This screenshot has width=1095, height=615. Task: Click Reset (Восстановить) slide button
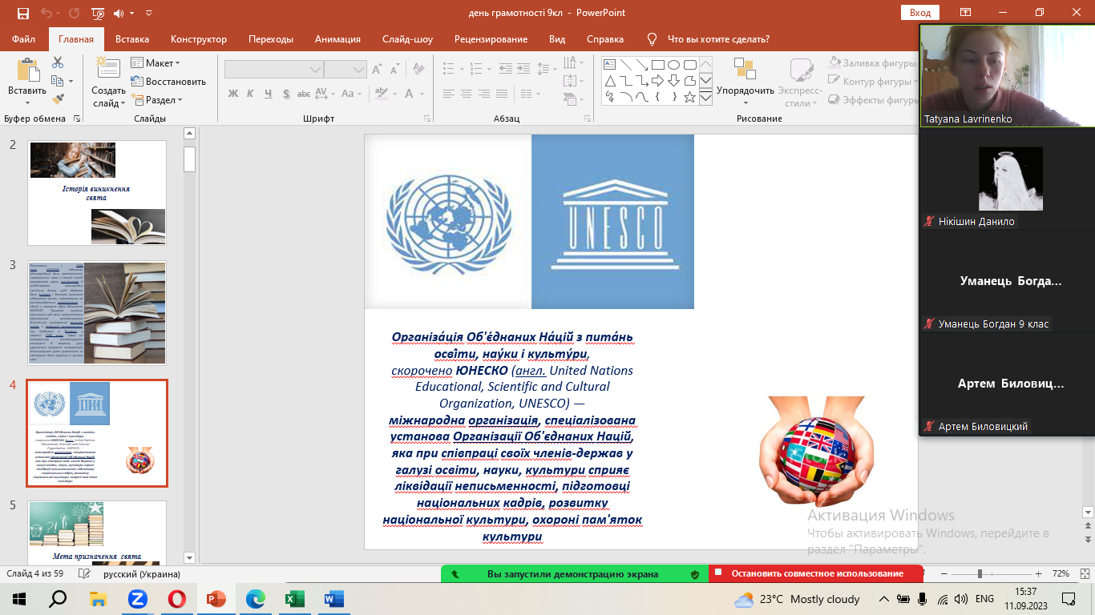(x=168, y=82)
